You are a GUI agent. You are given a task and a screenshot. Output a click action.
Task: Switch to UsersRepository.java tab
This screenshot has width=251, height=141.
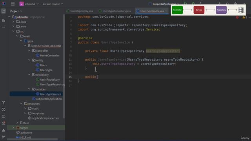click(80, 11)
